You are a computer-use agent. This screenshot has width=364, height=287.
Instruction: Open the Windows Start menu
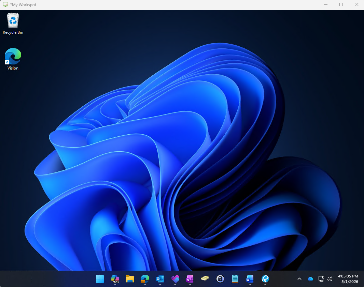[100, 279]
